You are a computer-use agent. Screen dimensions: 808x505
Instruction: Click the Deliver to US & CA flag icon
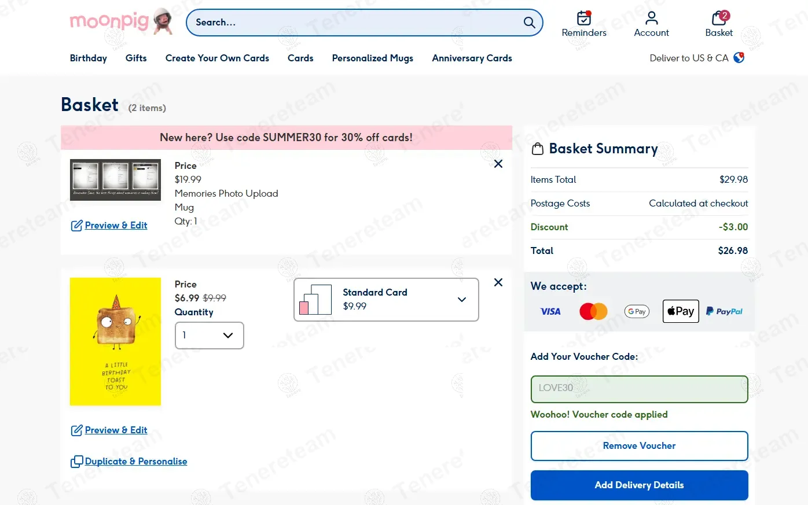coord(739,58)
